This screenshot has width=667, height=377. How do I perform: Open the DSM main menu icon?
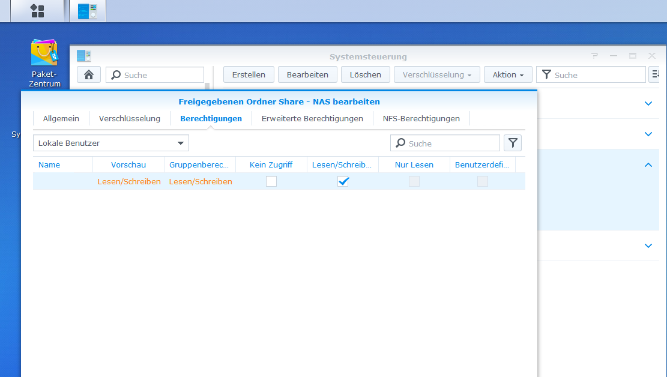click(x=37, y=11)
